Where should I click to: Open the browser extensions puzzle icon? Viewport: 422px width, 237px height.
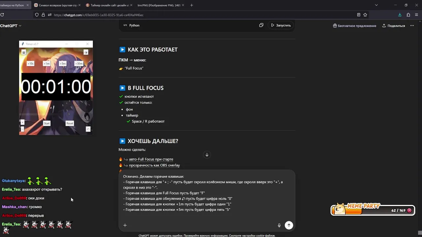coord(408,15)
